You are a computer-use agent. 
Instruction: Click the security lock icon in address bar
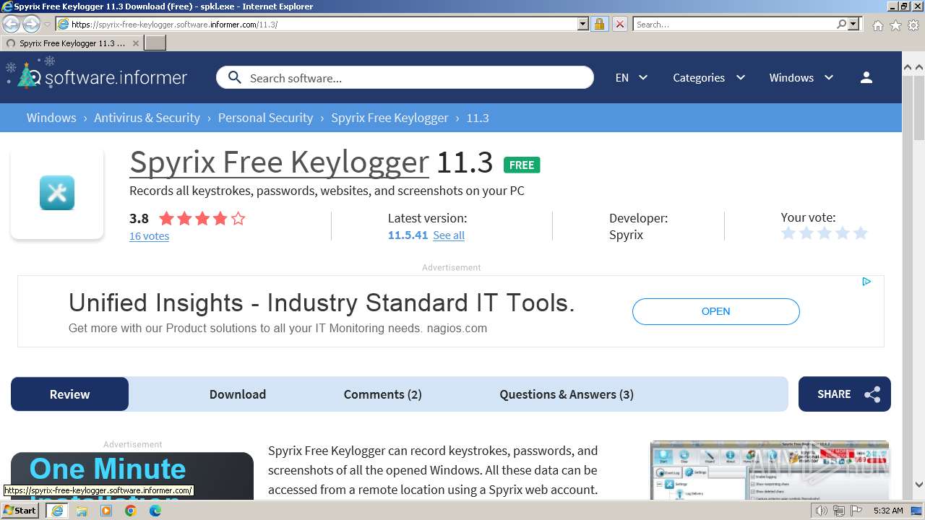(x=599, y=25)
